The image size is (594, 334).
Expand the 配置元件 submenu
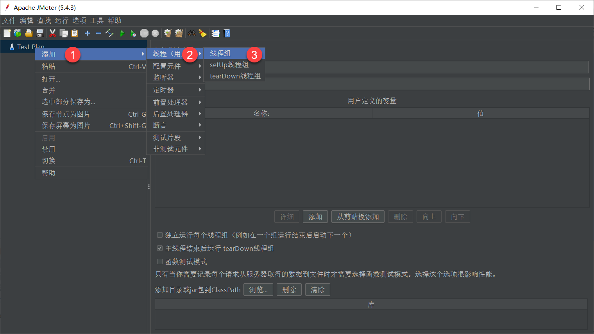point(175,66)
